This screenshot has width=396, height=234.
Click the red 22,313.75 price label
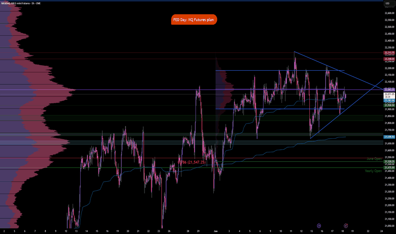click(389, 53)
